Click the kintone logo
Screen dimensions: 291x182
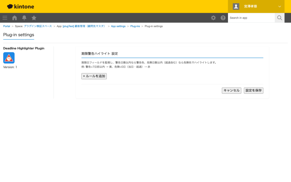click(20, 6)
